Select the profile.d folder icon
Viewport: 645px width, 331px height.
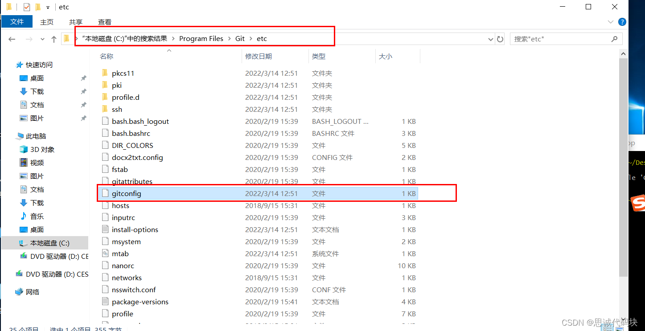(105, 97)
